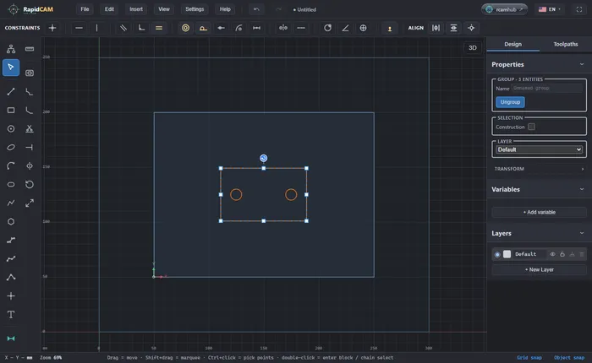Screen dimensions: 592x363
Task: Apply the Concentric constraint icon
Action: 185,28
